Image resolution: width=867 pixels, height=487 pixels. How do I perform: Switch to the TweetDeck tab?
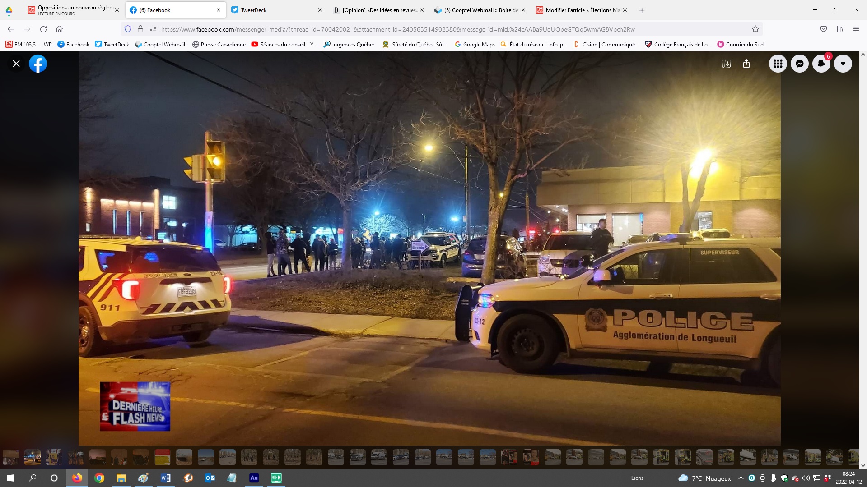[x=275, y=10]
